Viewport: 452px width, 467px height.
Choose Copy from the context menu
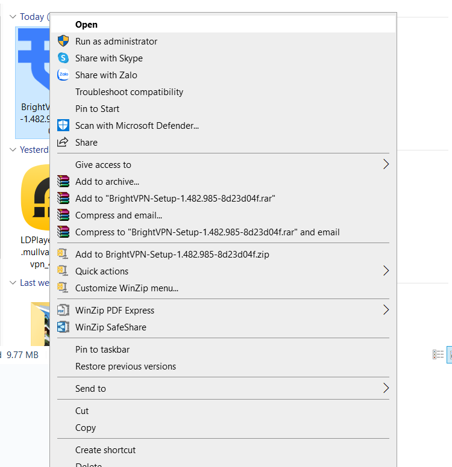tap(86, 428)
